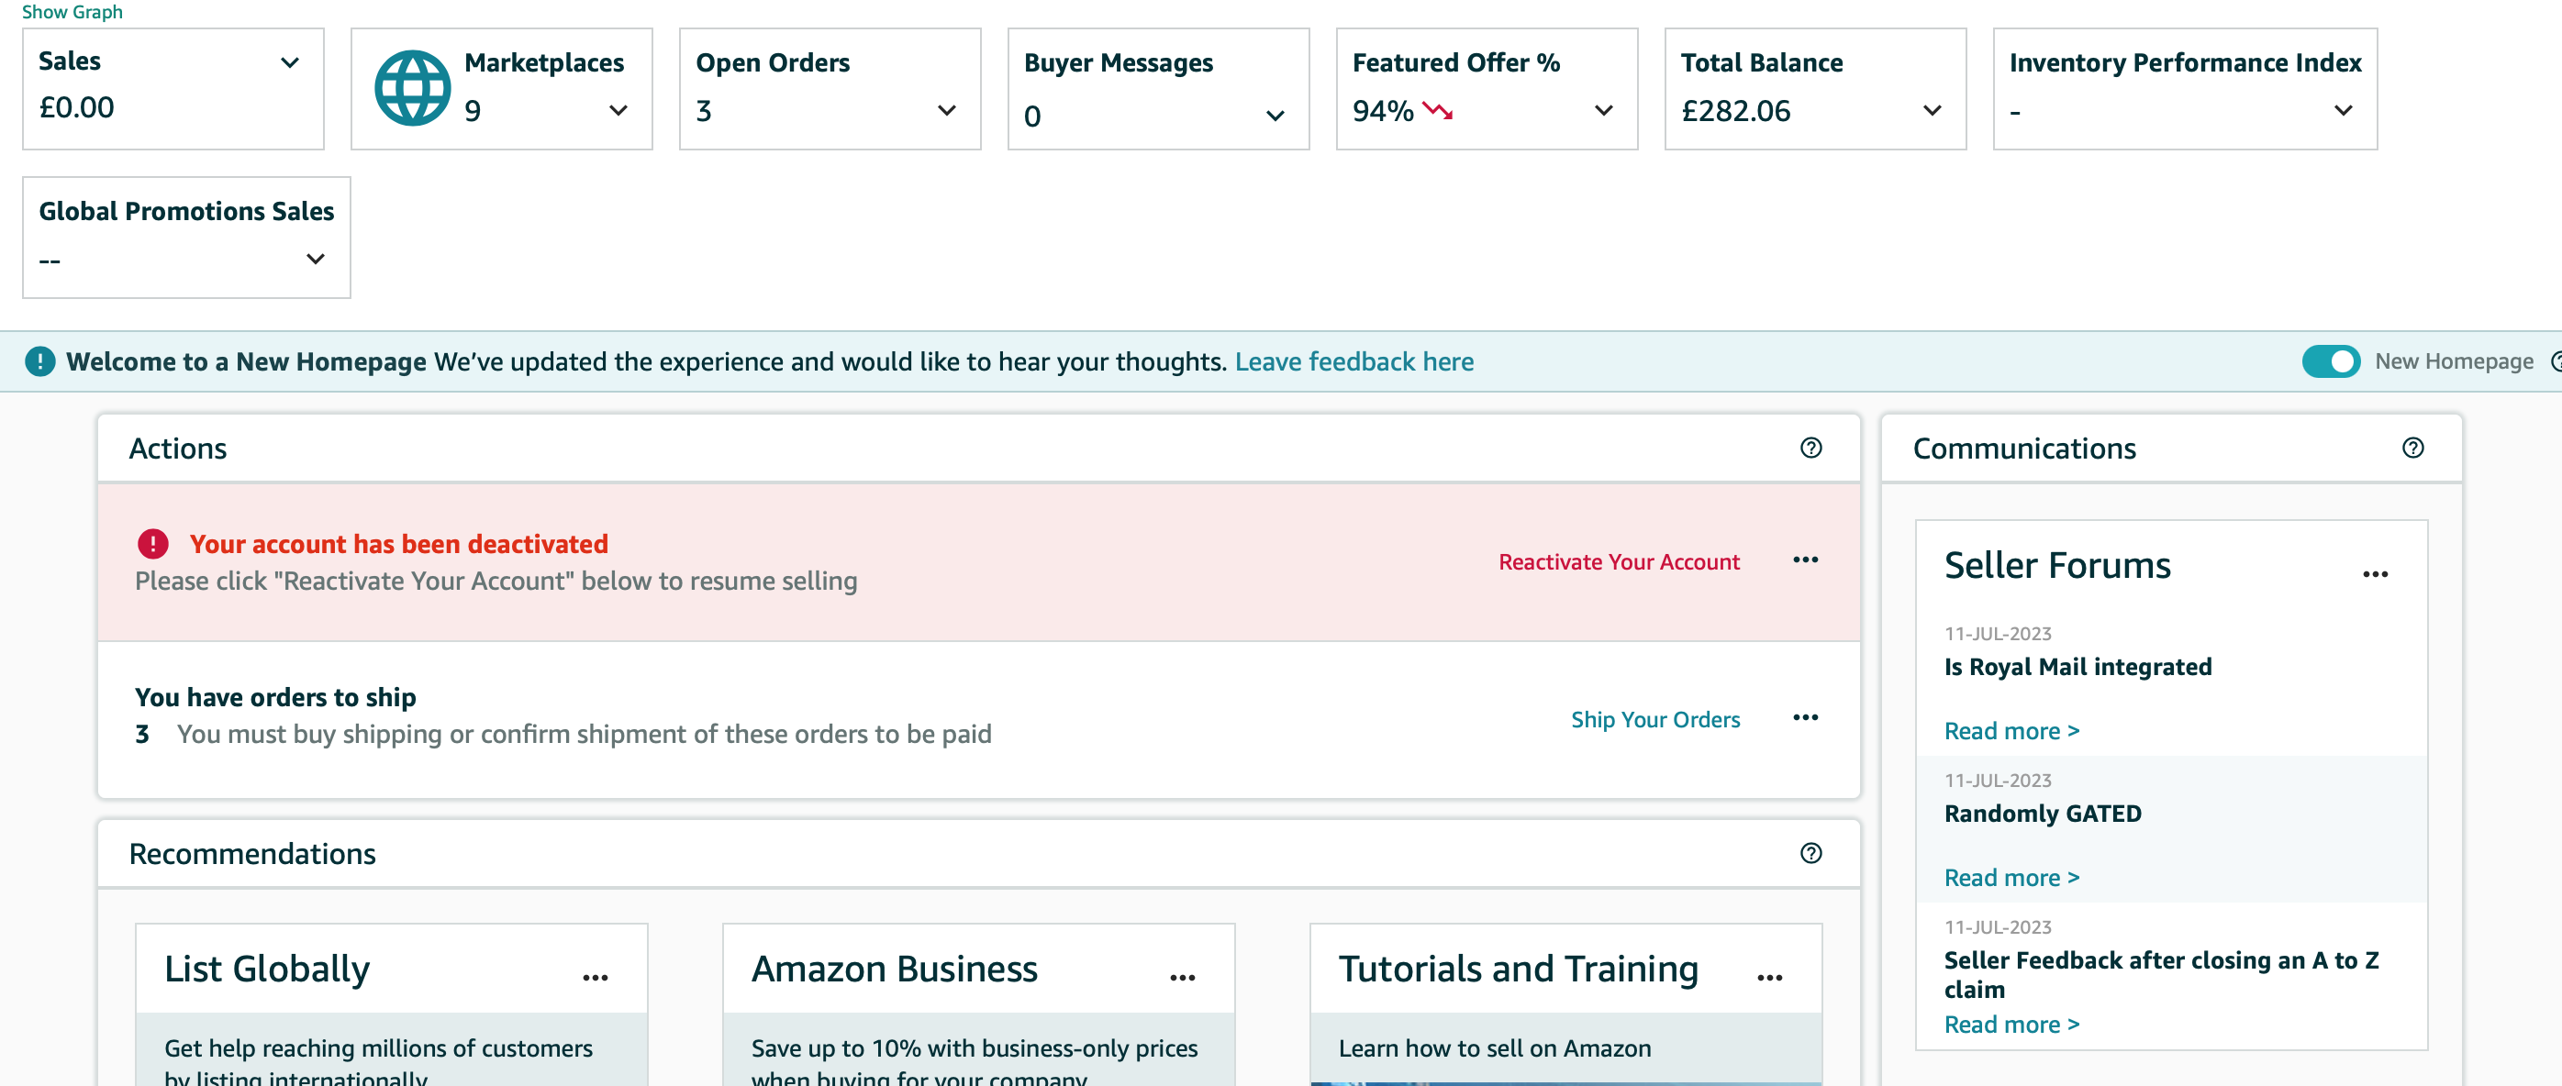Image resolution: width=2562 pixels, height=1086 pixels.
Task: Click the Amazon Business card title
Action: [894, 969]
